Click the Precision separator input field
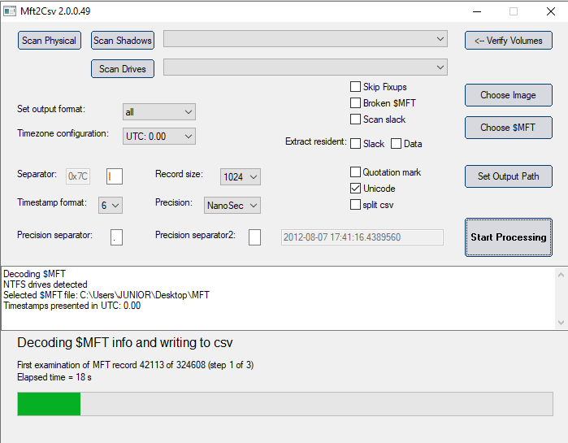 click(x=116, y=237)
